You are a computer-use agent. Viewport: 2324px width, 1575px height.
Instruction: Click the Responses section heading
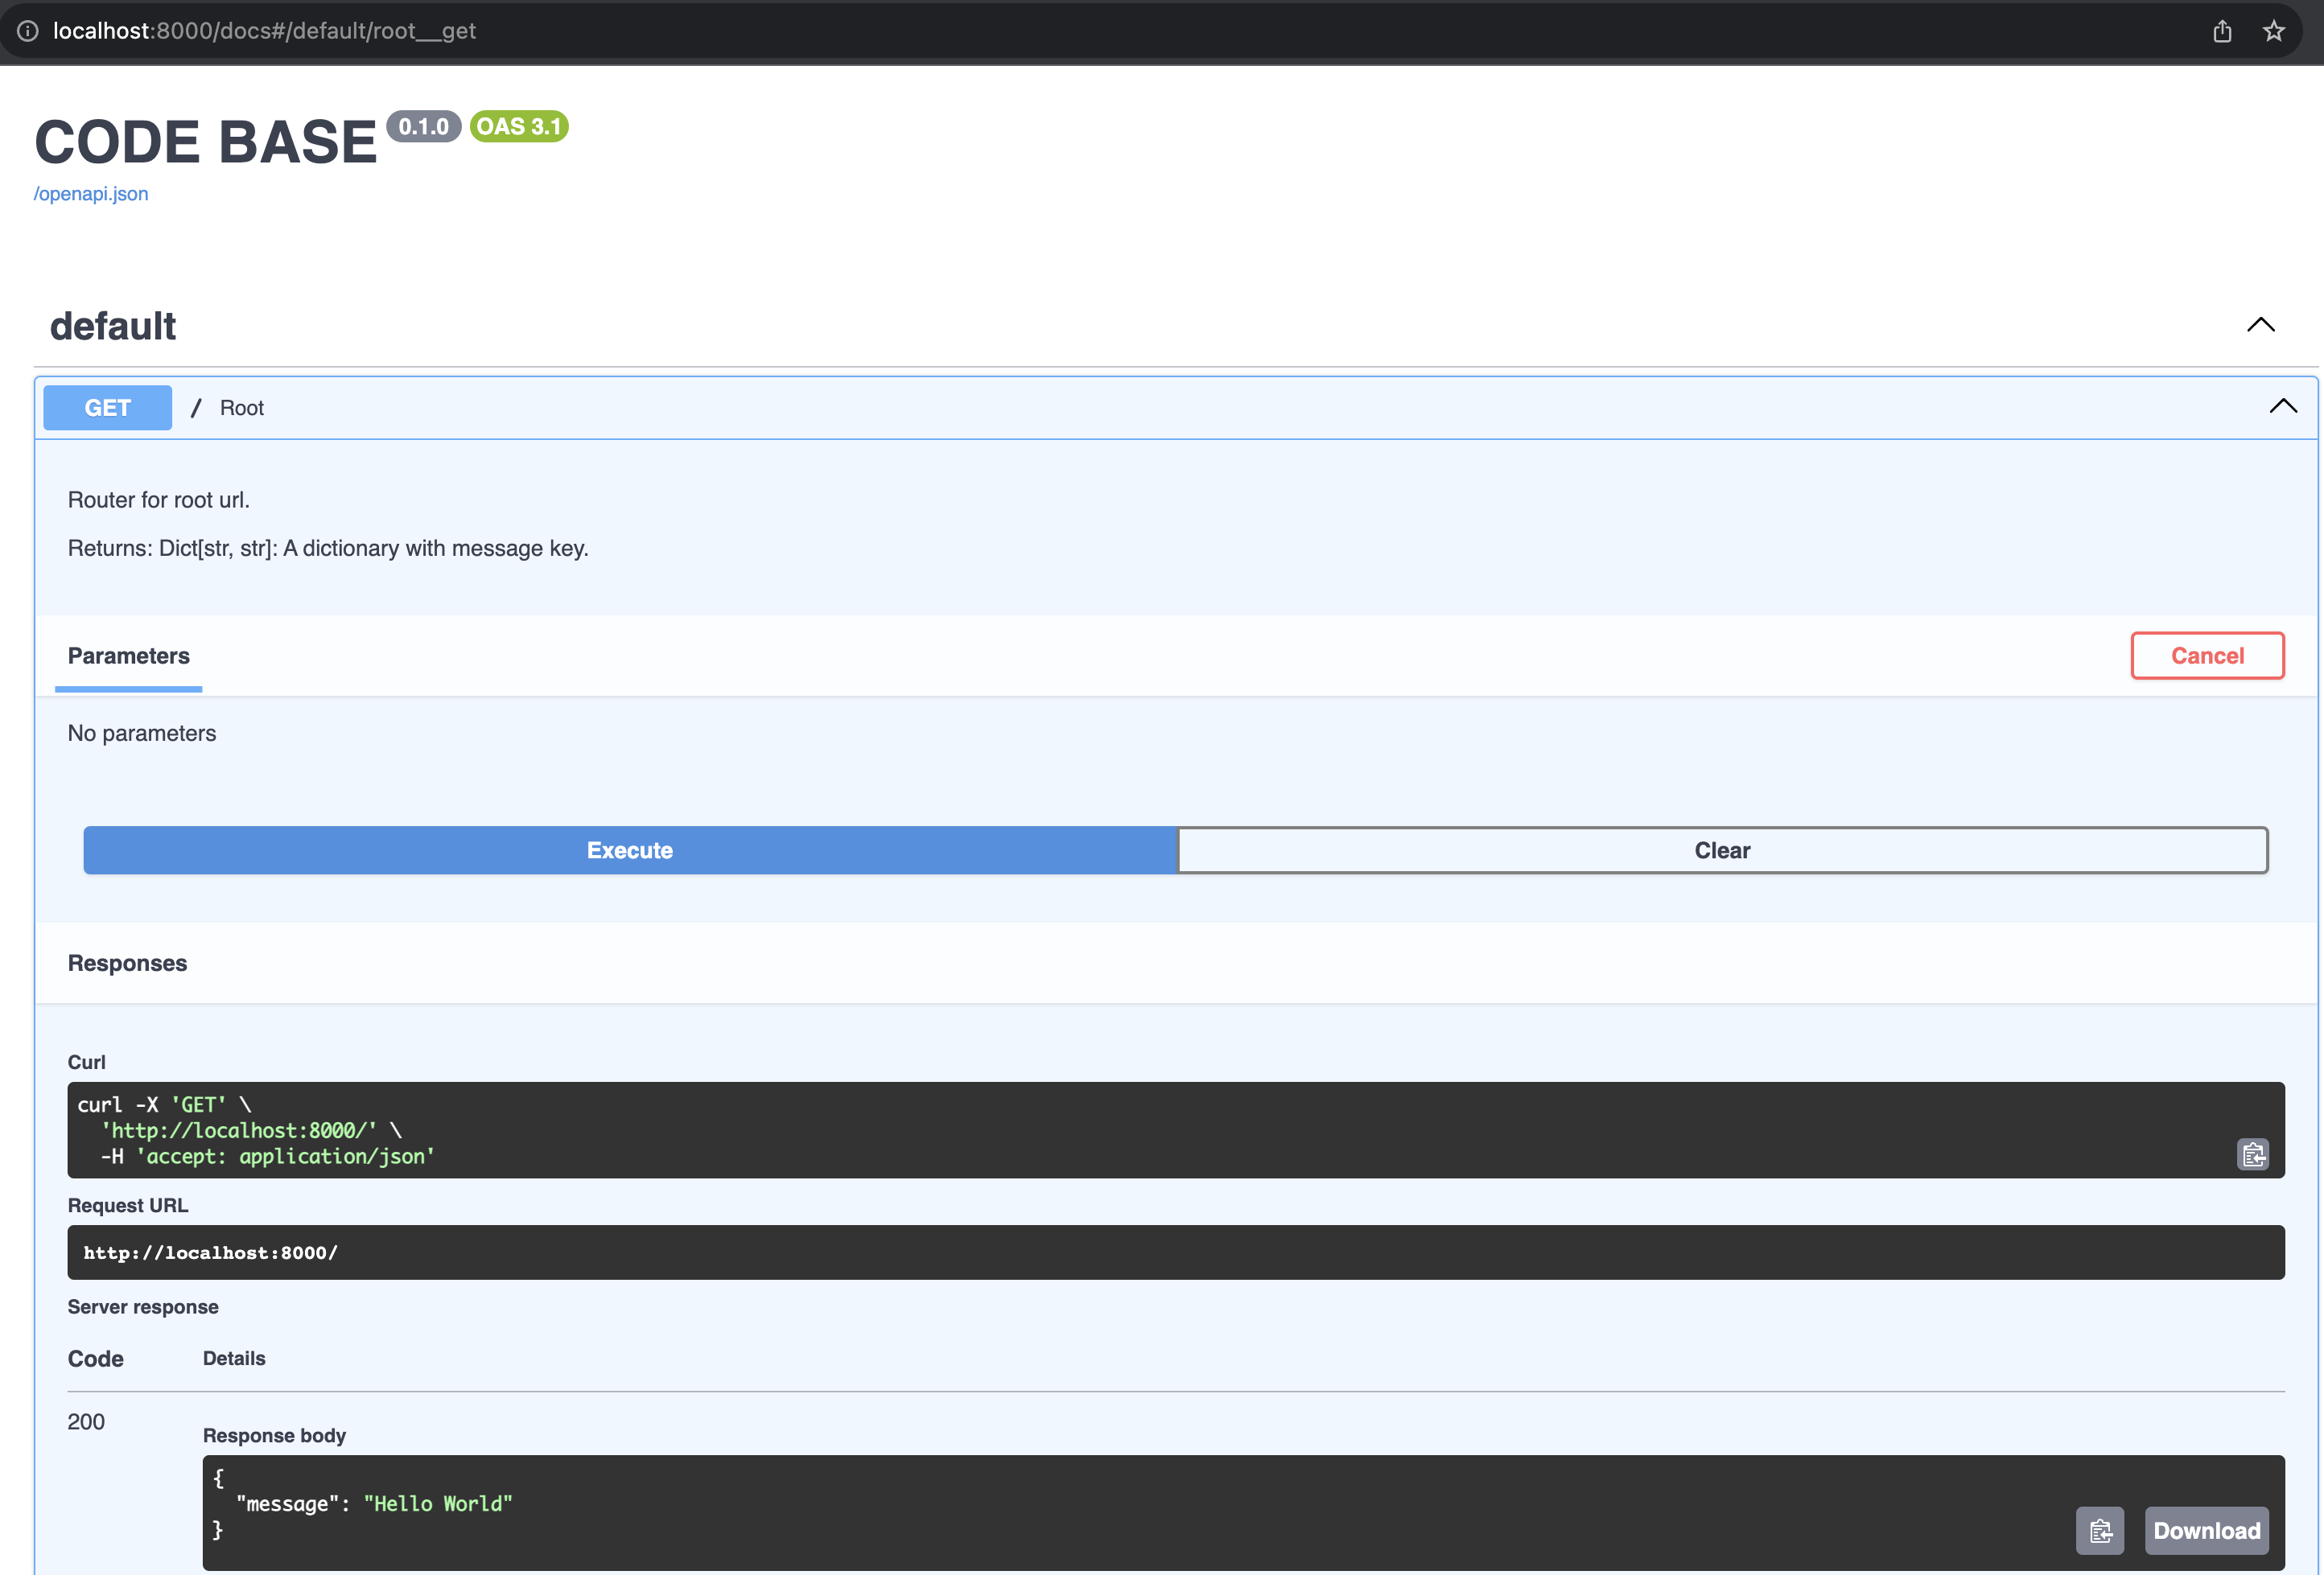pos(128,962)
